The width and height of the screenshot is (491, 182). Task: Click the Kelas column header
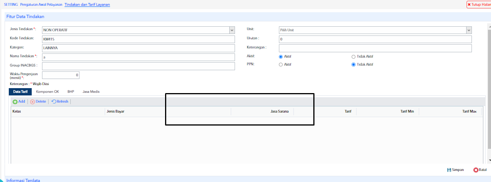coord(58,111)
